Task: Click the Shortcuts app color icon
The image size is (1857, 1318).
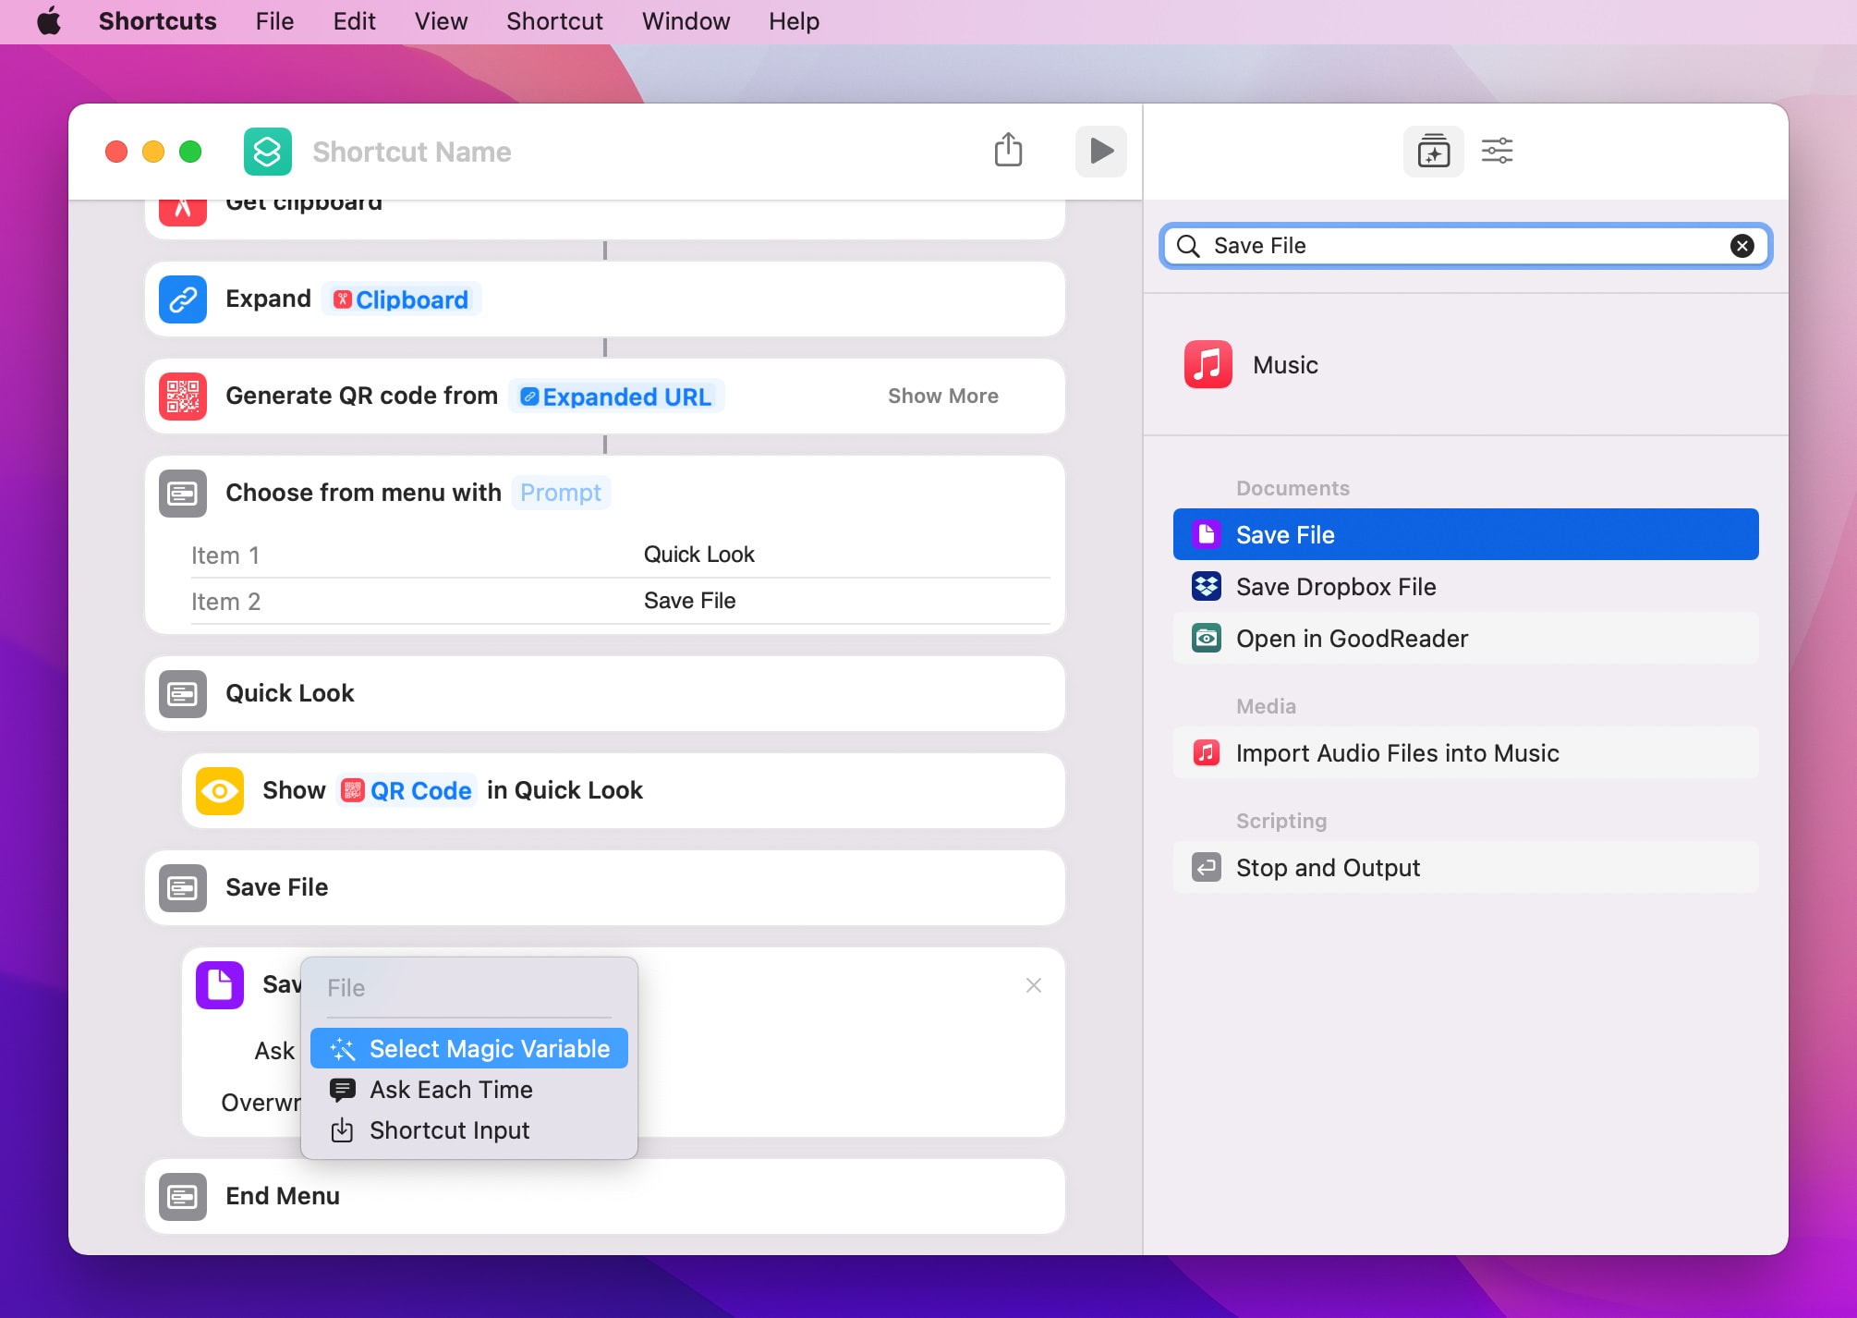Action: [x=268, y=152]
